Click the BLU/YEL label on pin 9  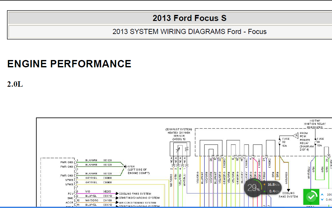(91, 196)
